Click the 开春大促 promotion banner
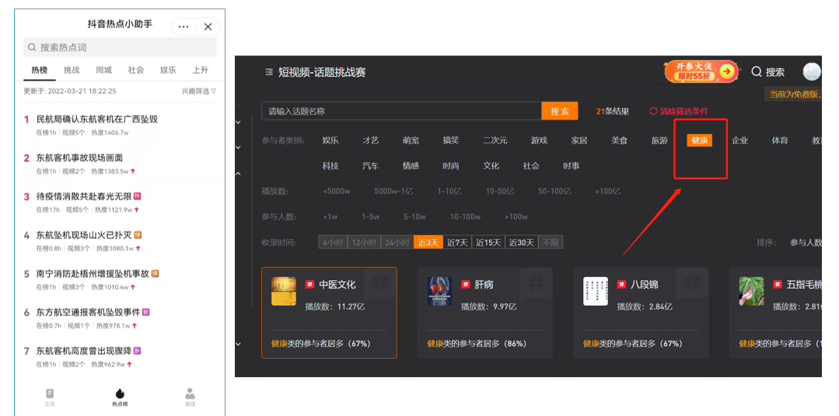839x416 pixels. point(701,71)
